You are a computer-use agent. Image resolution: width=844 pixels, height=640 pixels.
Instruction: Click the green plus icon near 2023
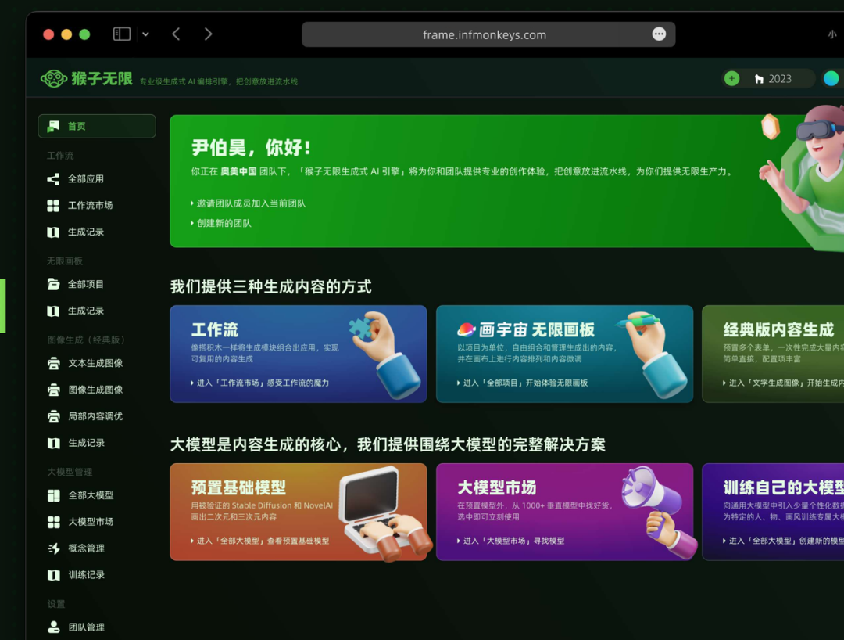pyautogui.click(x=731, y=79)
